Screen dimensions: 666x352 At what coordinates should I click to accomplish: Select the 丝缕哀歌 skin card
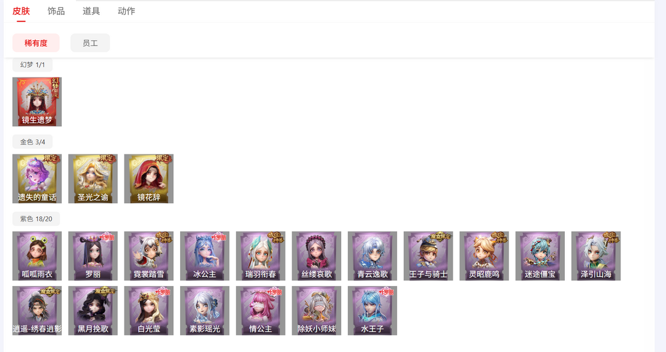316,256
